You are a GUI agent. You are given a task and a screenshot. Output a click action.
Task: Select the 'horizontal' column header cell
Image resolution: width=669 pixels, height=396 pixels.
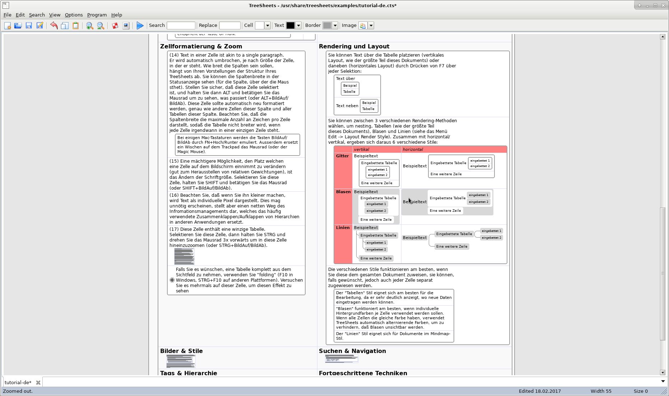pyautogui.click(x=454, y=149)
